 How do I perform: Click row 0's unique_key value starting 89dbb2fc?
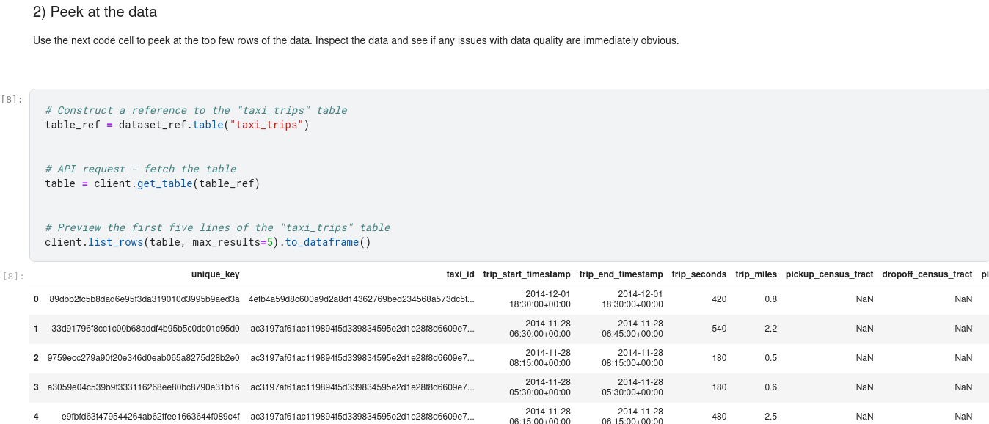click(x=145, y=299)
